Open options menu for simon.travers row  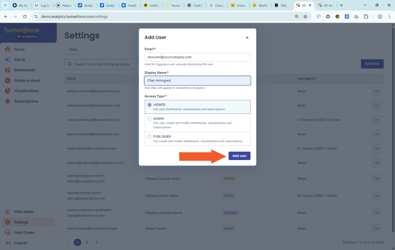coord(376,229)
